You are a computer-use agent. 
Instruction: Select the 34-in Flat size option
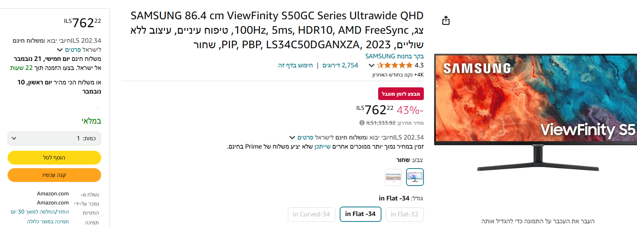(360, 214)
